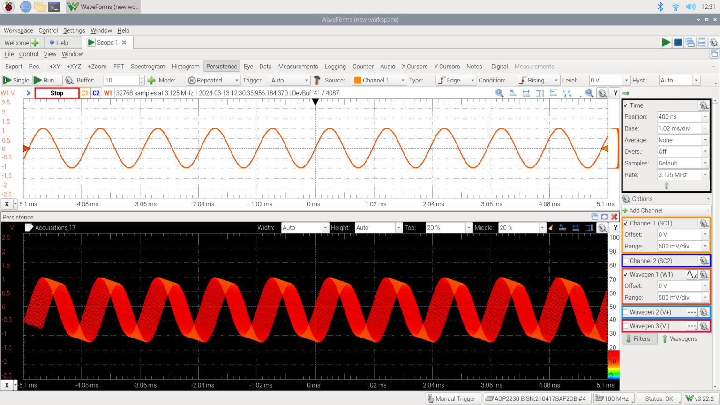Enable Wavegen 2 (V+) checkbox
Screen dimensions: 720x405
click(627, 312)
